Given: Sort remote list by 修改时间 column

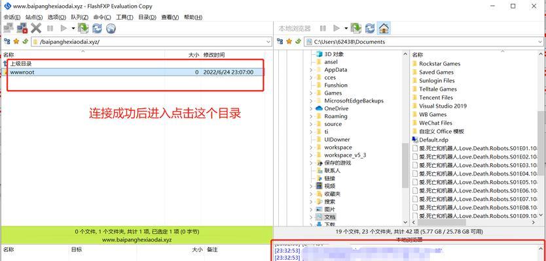Looking at the screenshot, I should click(214, 55).
